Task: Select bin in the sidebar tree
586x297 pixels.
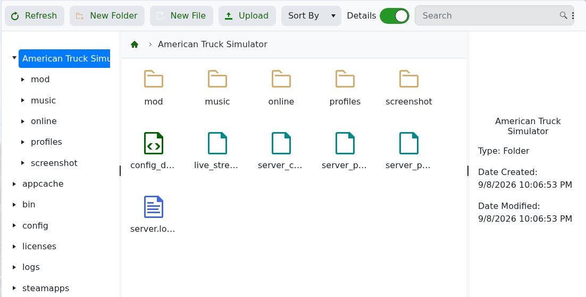Action: 29,205
